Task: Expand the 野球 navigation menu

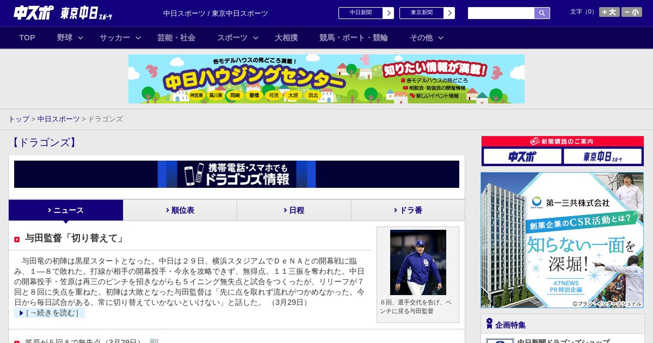Action: (x=70, y=38)
